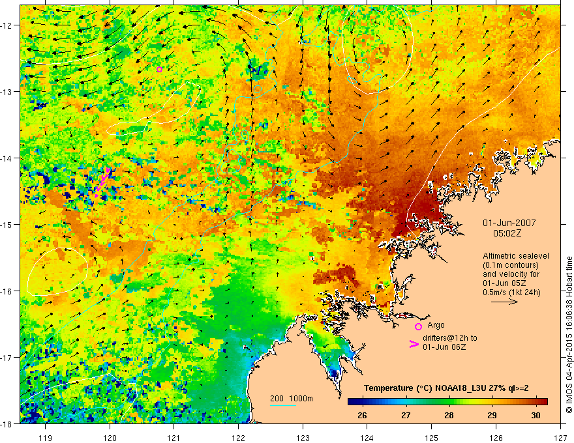Image resolution: width=574 pixels, height=443 pixels.
Task: Click the longitude axis label "120"
Action: (x=110, y=438)
